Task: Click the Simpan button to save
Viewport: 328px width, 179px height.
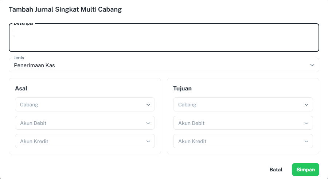Action: (x=305, y=170)
